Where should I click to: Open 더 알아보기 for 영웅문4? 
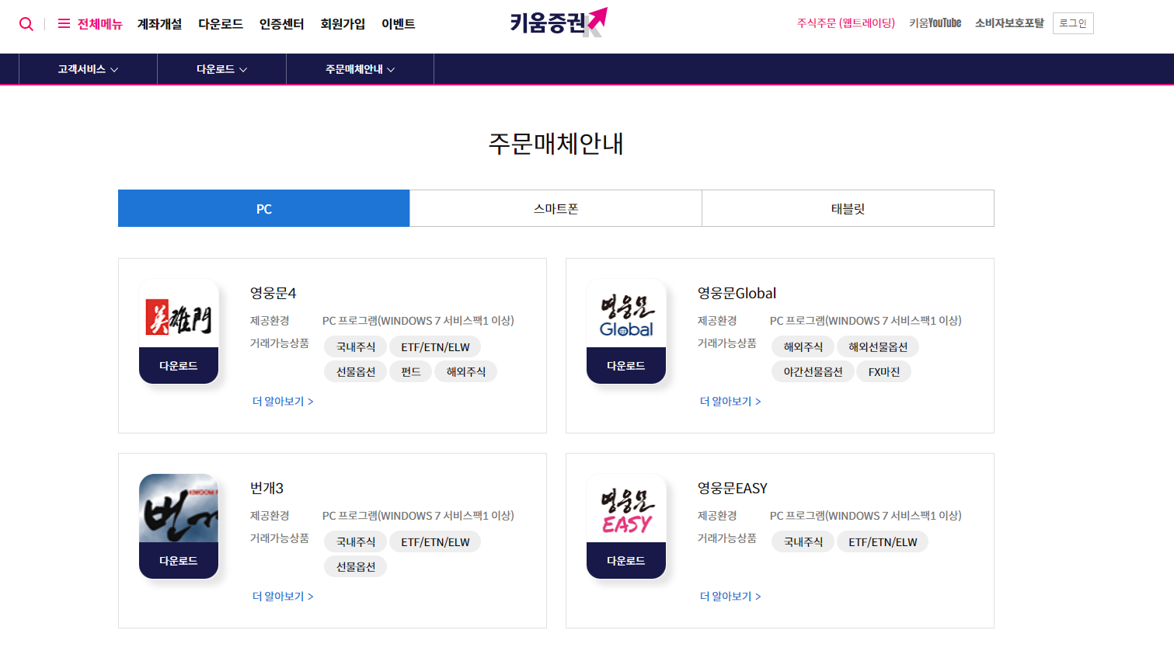(x=283, y=401)
